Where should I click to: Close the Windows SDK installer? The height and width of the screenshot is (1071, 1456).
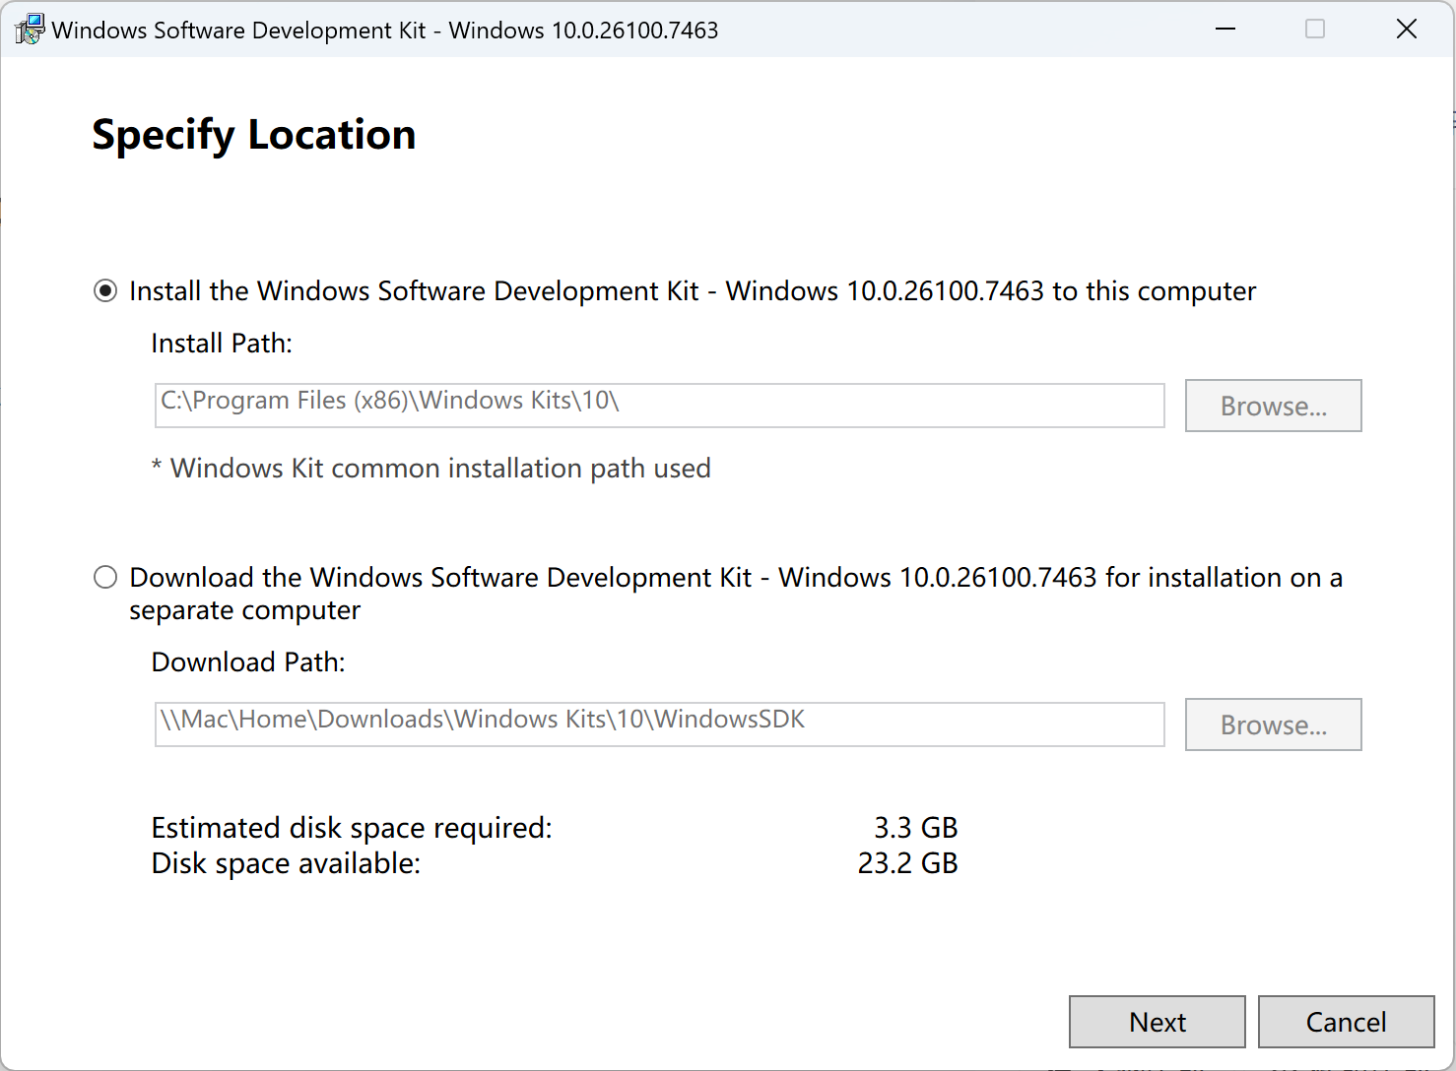1406,29
